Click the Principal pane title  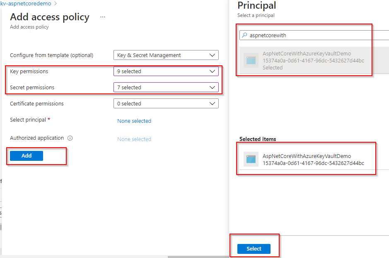tap(257, 5)
